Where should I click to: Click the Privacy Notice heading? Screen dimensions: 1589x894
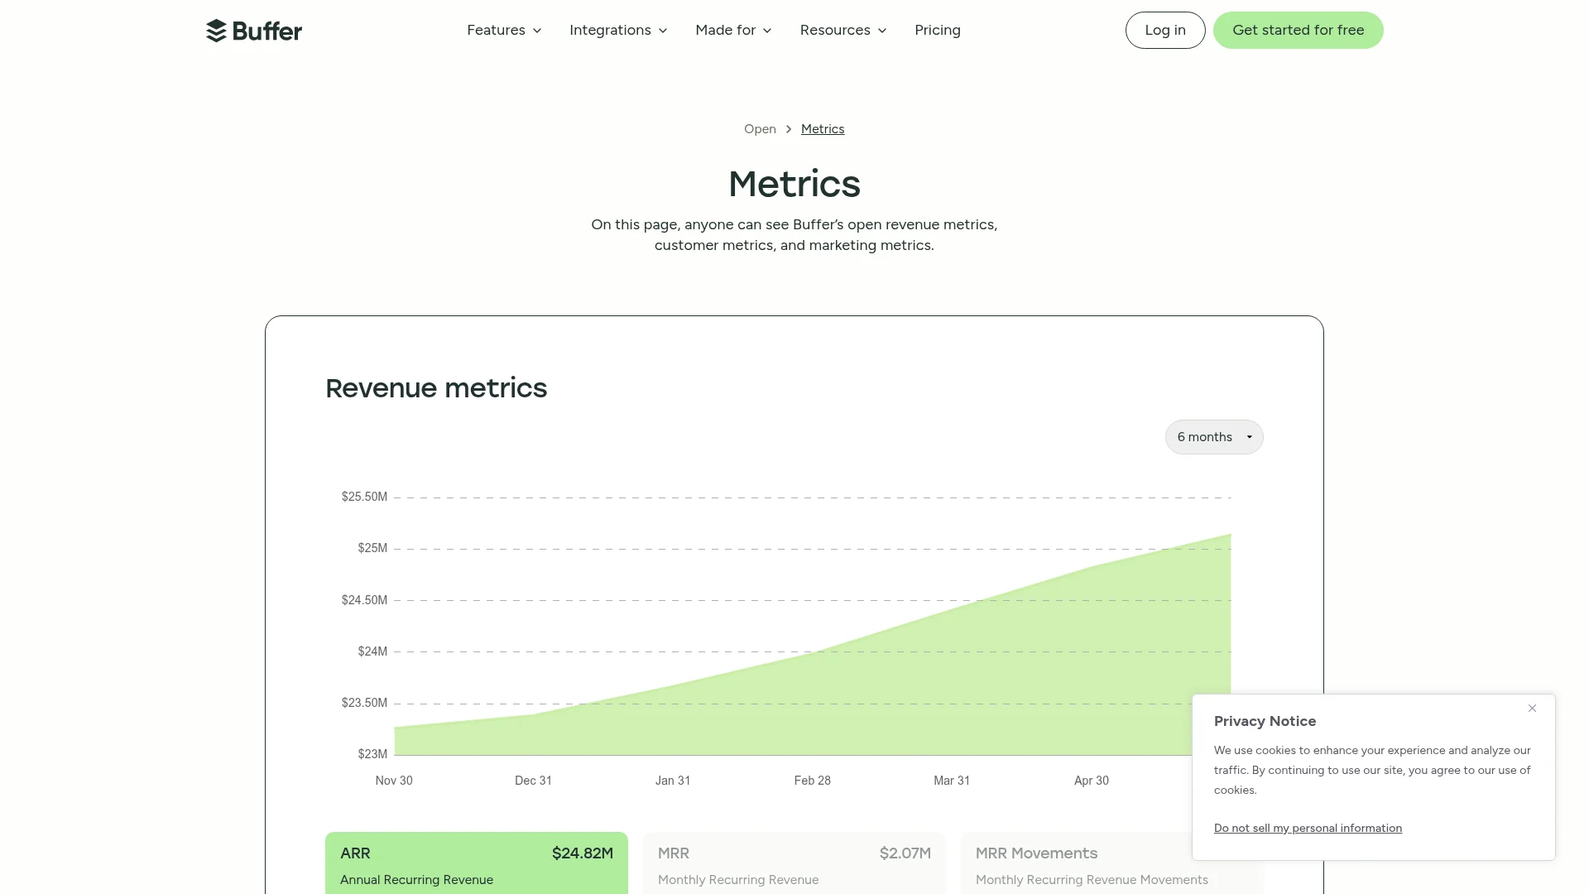pyautogui.click(x=1265, y=721)
